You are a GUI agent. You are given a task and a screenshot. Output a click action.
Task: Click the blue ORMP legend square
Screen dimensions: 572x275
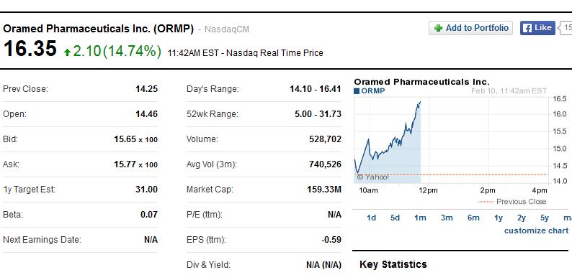click(357, 91)
